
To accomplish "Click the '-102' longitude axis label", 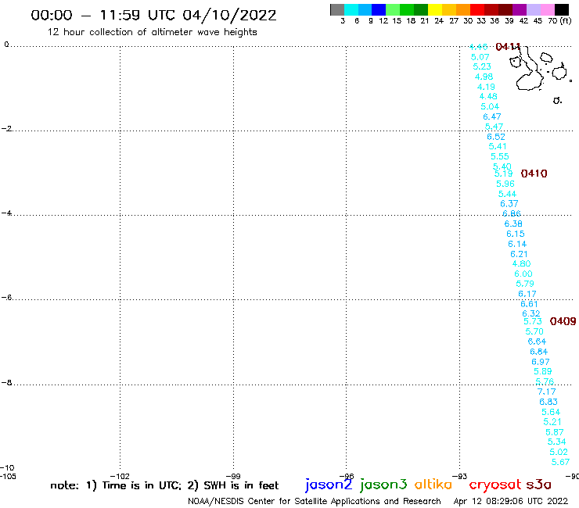I will click(x=120, y=476).
